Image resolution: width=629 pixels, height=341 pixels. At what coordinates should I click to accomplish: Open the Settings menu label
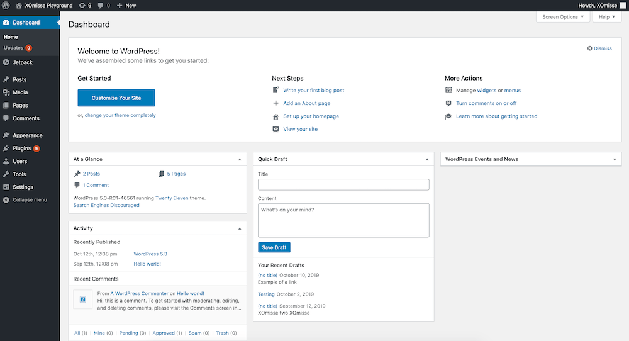[x=23, y=187]
